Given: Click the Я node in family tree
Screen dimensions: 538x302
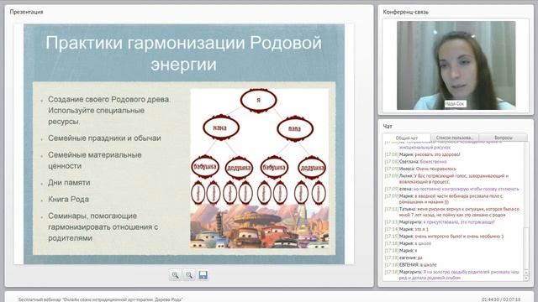Looking at the screenshot, I should 258,101.
